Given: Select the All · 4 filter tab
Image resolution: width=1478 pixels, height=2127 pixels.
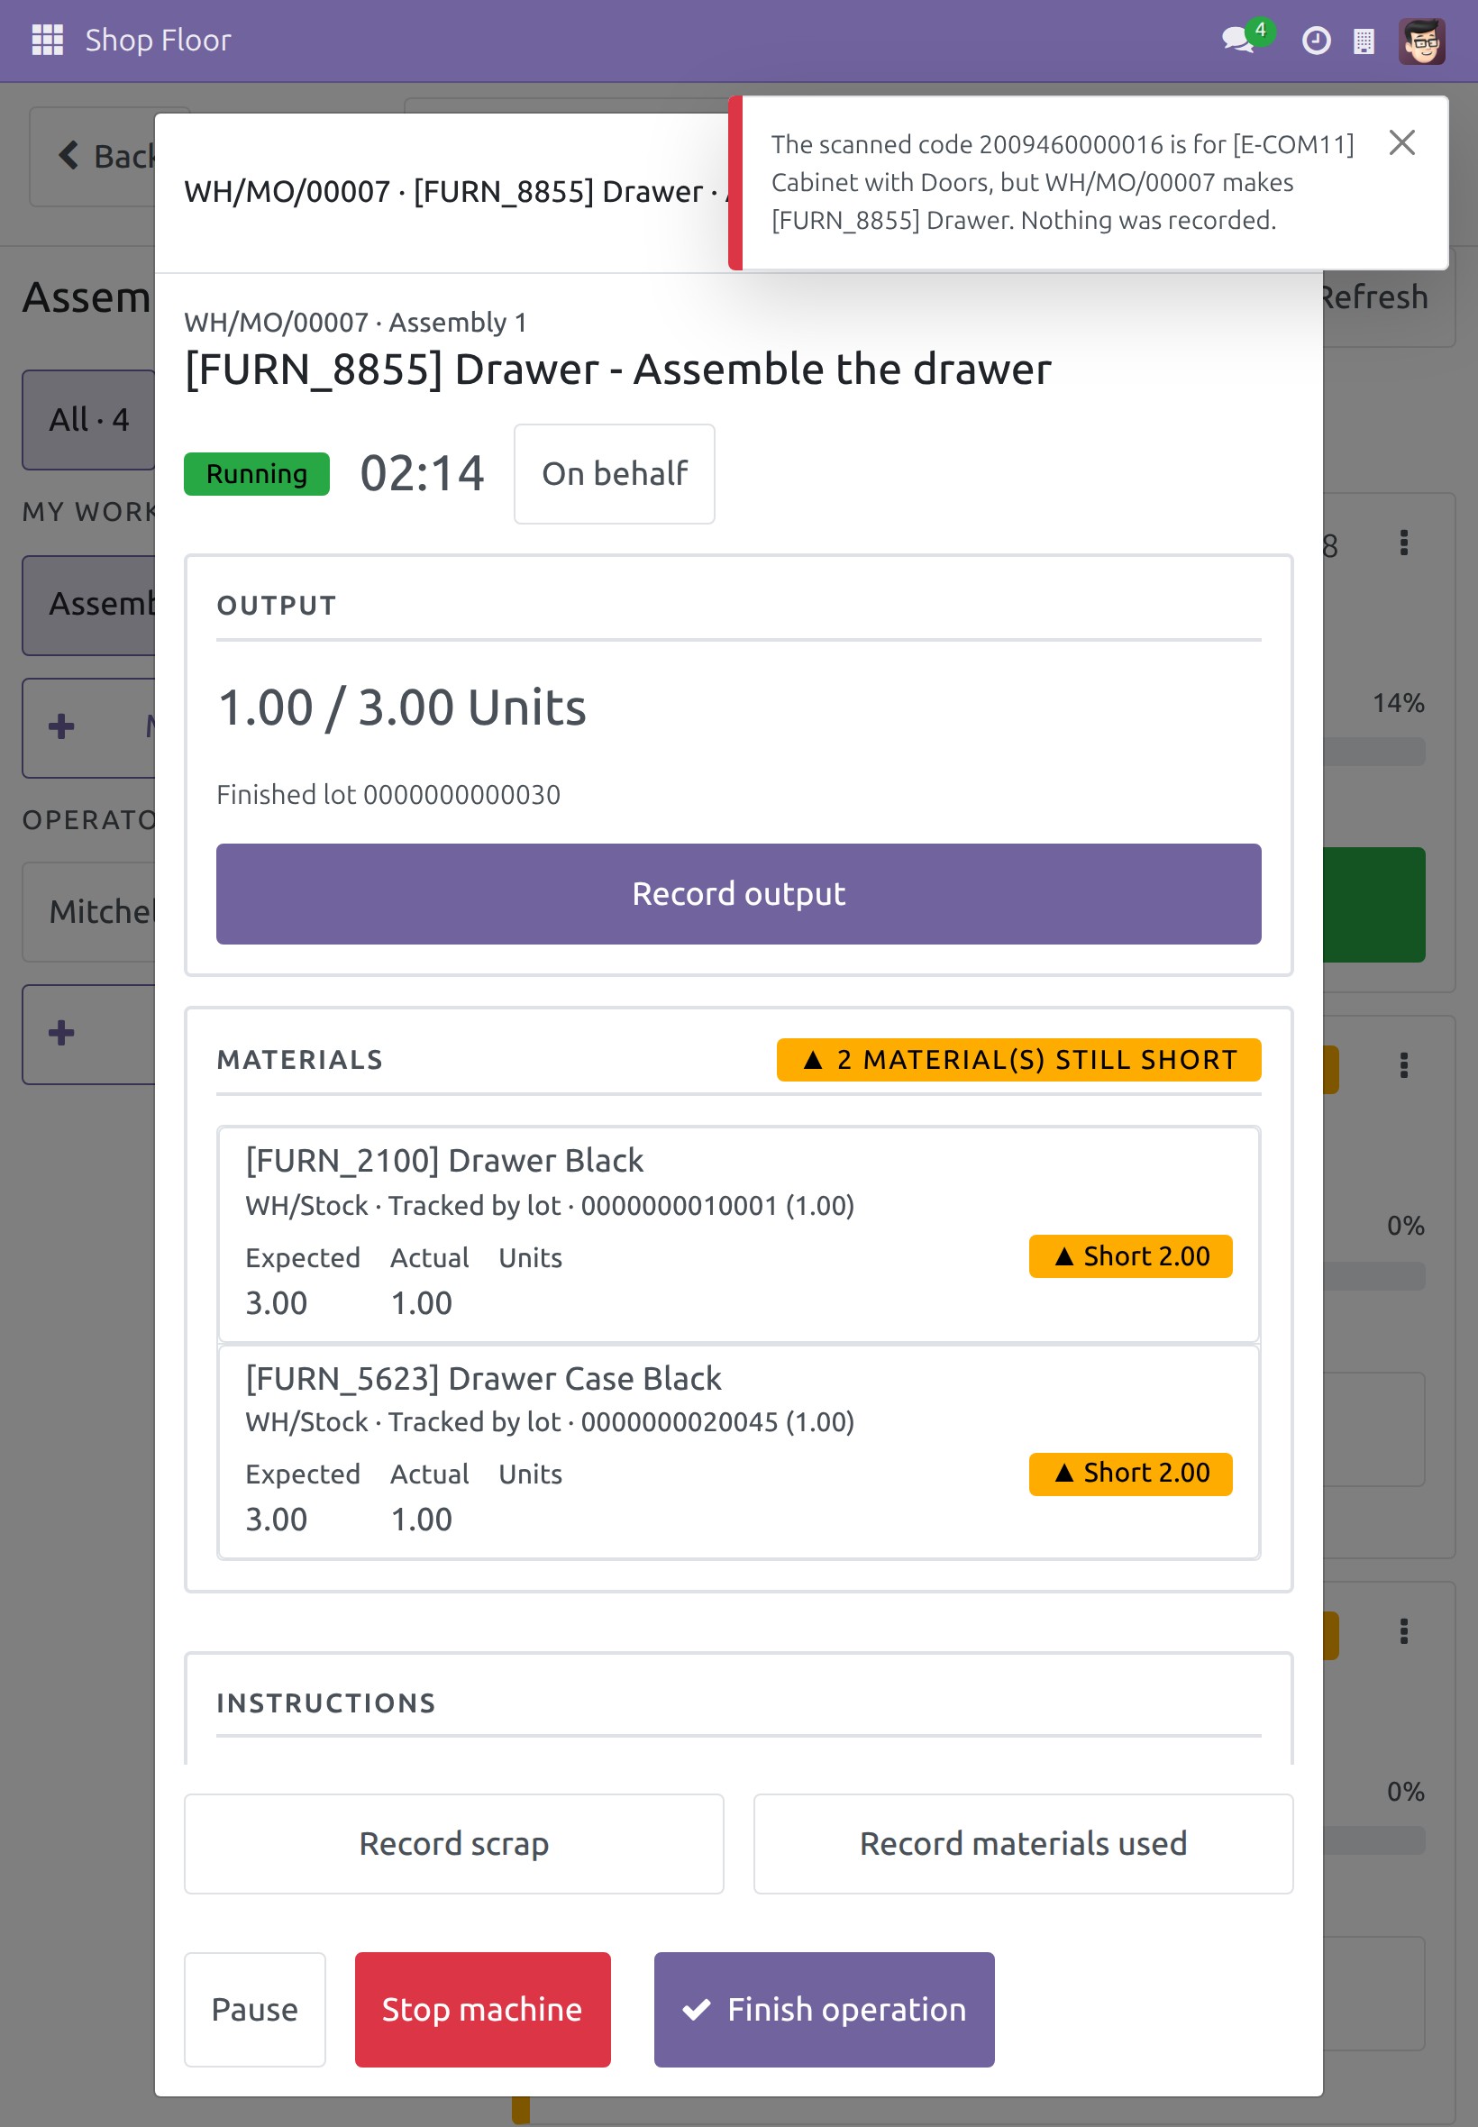Looking at the screenshot, I should (x=89, y=419).
